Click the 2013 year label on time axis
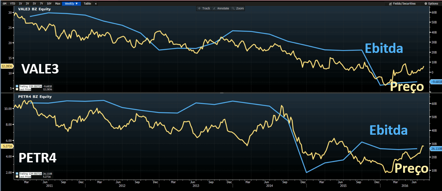442x191 pixels. click(196, 185)
